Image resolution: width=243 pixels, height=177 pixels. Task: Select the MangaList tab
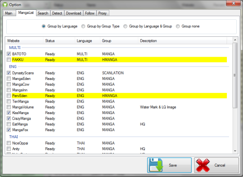coord(26,13)
